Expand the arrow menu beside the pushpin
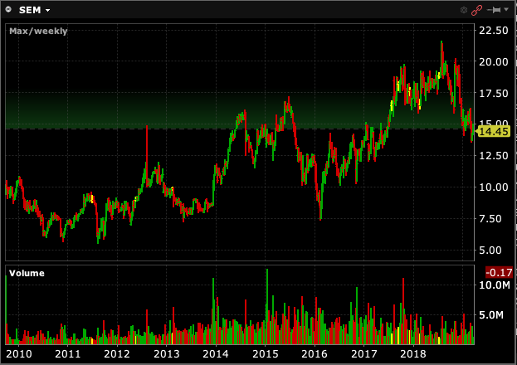The image size is (517, 365). pos(506,10)
